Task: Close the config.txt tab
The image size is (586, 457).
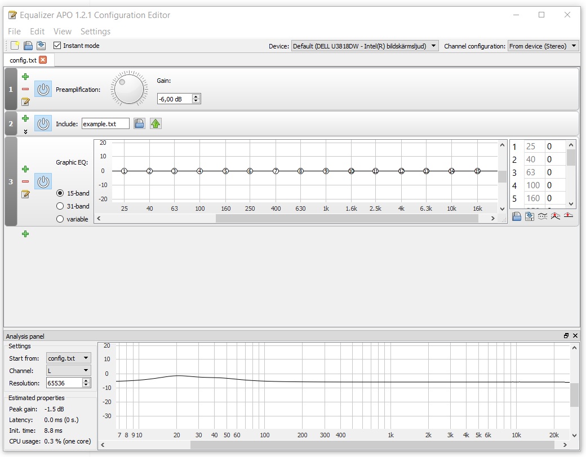Action: tap(43, 60)
